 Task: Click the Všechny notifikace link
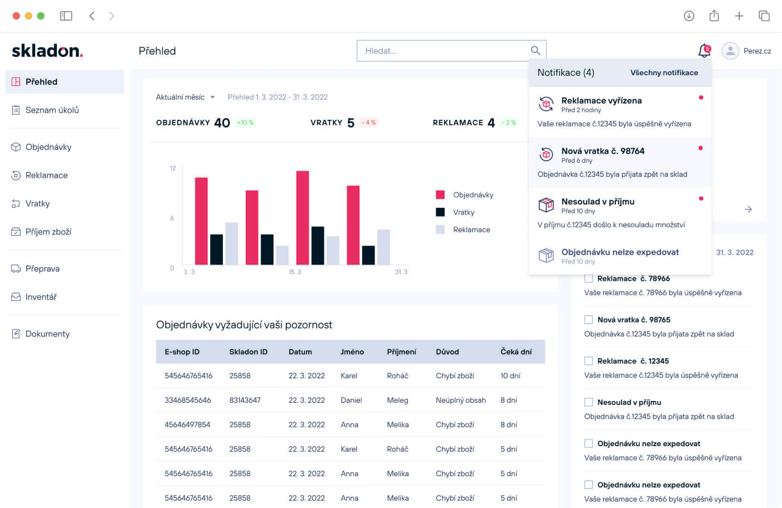664,72
